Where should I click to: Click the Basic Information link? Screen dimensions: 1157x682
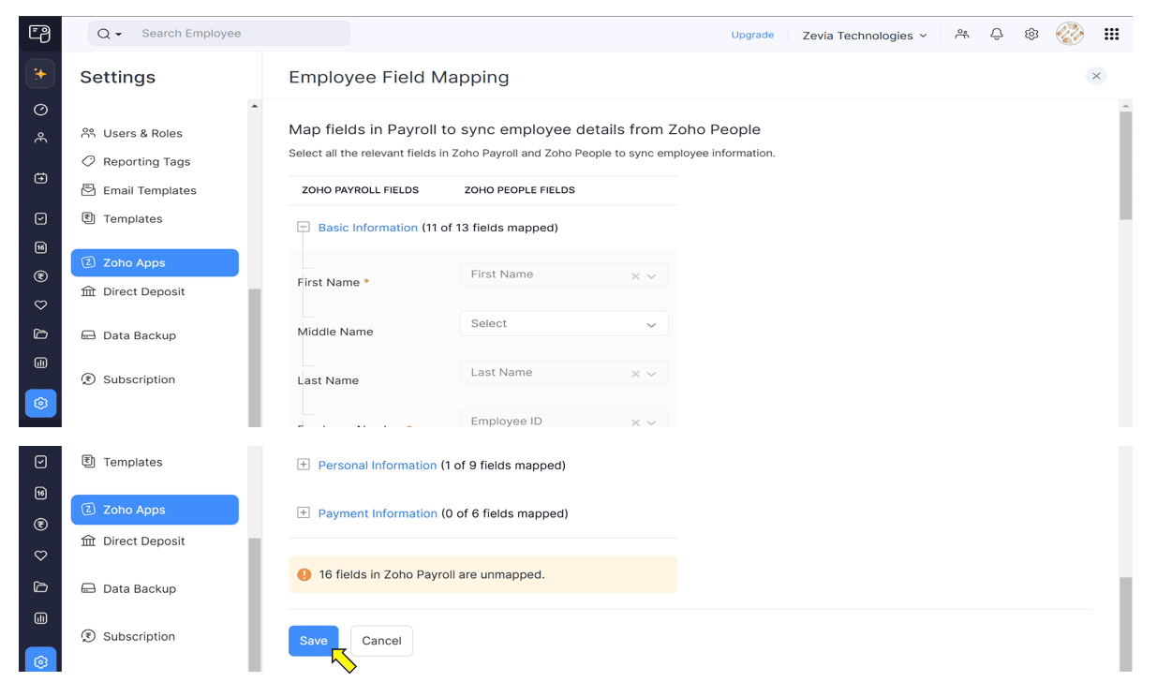tap(367, 228)
